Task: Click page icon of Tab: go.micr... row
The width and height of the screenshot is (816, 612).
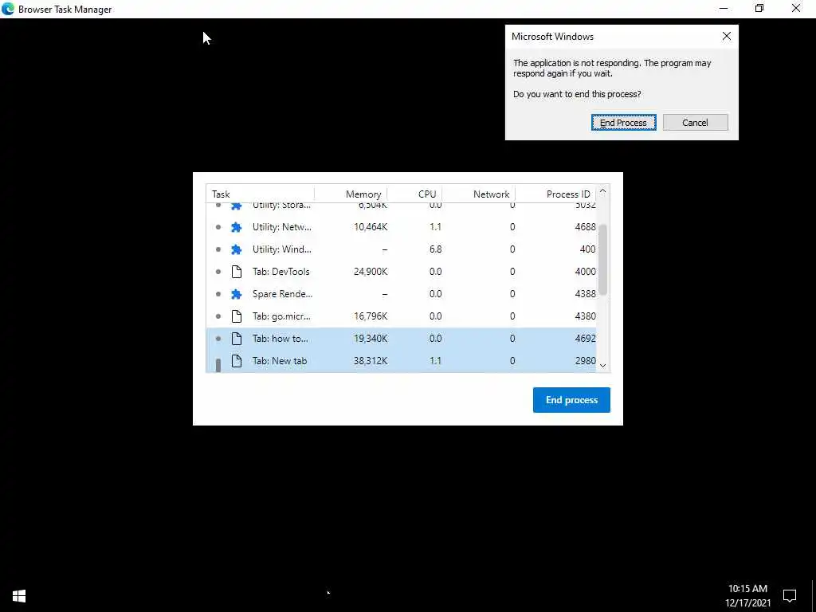Action: (236, 316)
